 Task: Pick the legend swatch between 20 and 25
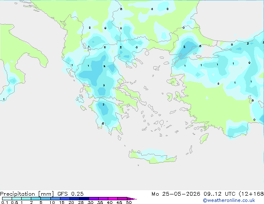click(74, 199)
